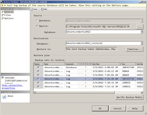The width and height of the screenshot is (147, 115).
Task: Click the horizontal scrollbar left arrow
Action: click(x=35, y=92)
